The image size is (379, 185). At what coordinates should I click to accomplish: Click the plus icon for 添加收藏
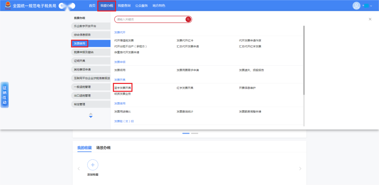(93, 165)
